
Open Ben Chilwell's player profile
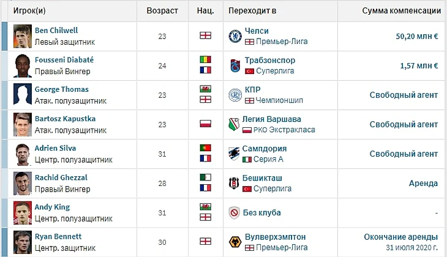point(56,31)
